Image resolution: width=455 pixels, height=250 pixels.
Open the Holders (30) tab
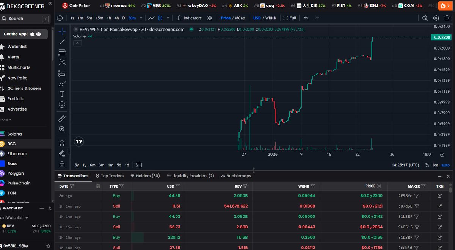click(x=145, y=176)
